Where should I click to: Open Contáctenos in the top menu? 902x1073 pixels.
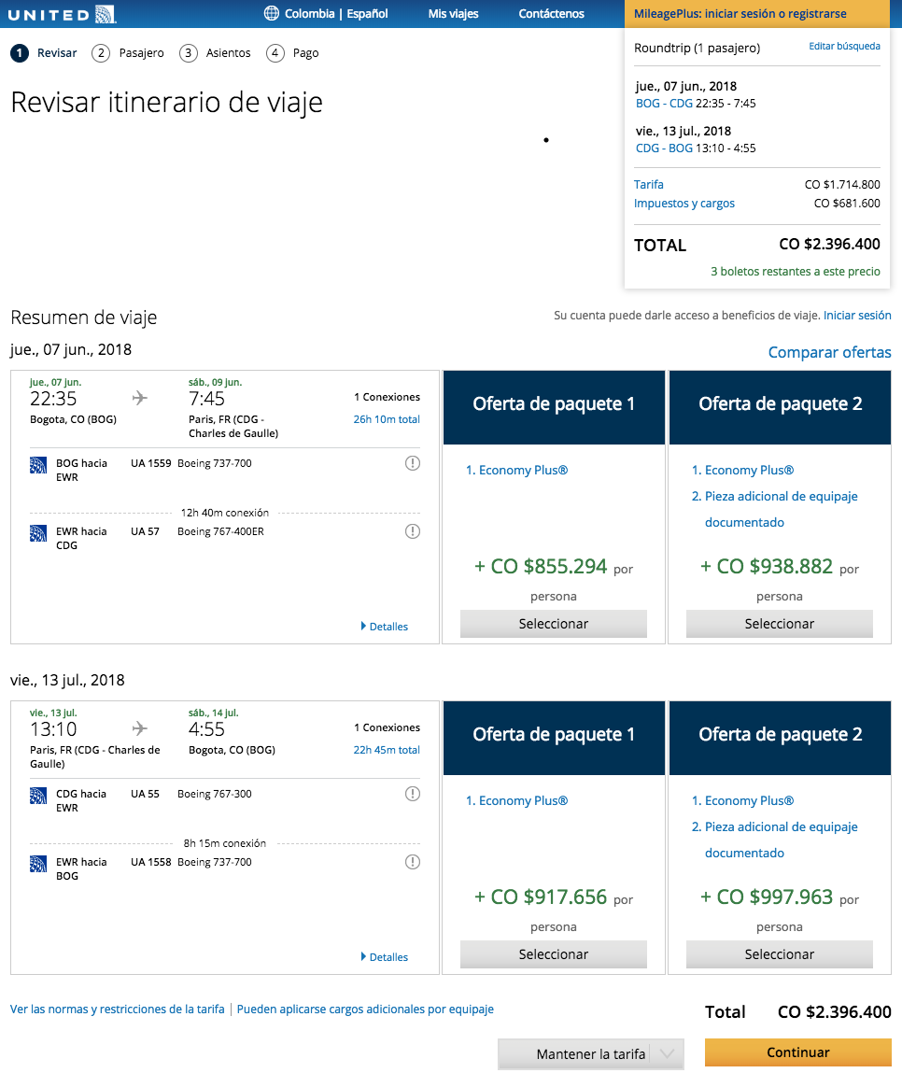coord(552,14)
